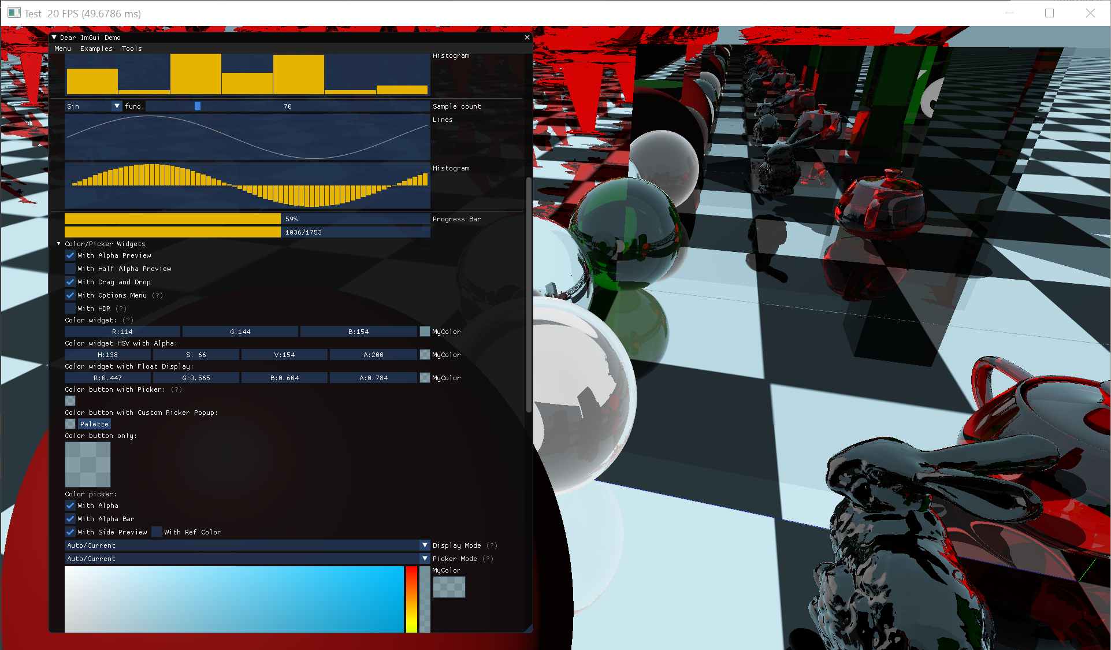
Task: Click the MyColor swatch beside float fields
Action: [425, 378]
